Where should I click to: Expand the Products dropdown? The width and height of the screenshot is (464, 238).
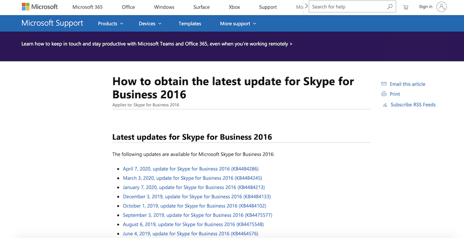(111, 24)
